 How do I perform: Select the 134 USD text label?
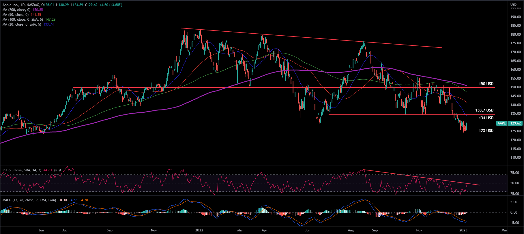pos(486,118)
